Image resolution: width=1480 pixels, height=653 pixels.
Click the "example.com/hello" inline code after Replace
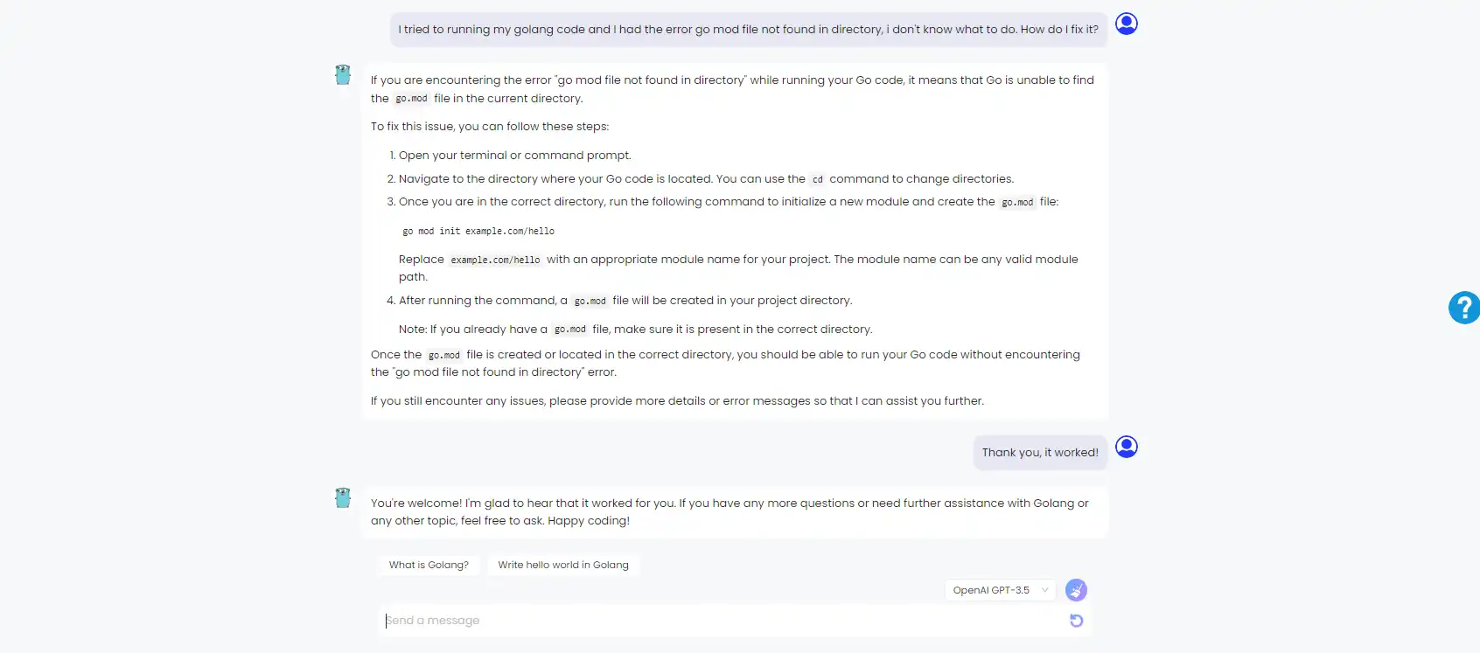pyautogui.click(x=495, y=260)
